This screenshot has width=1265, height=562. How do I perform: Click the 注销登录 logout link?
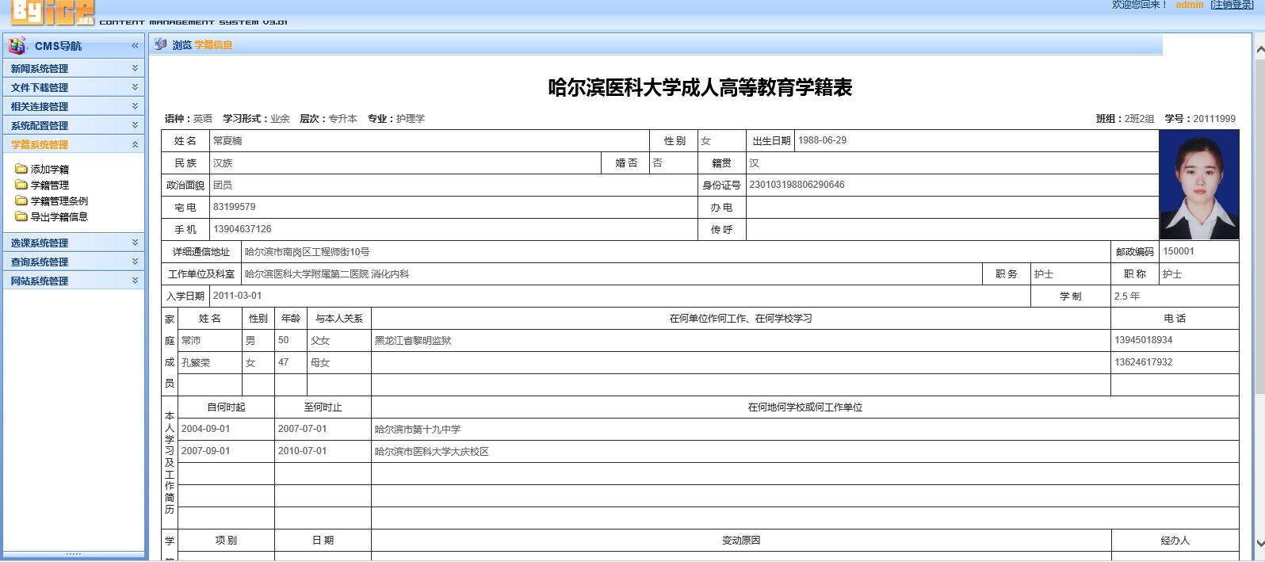point(1232,5)
